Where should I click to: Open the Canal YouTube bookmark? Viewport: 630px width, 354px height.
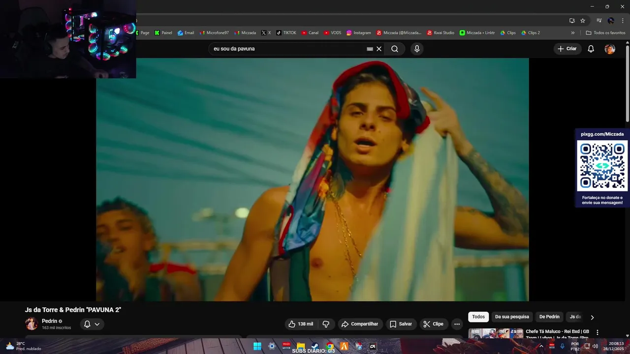coord(310,33)
